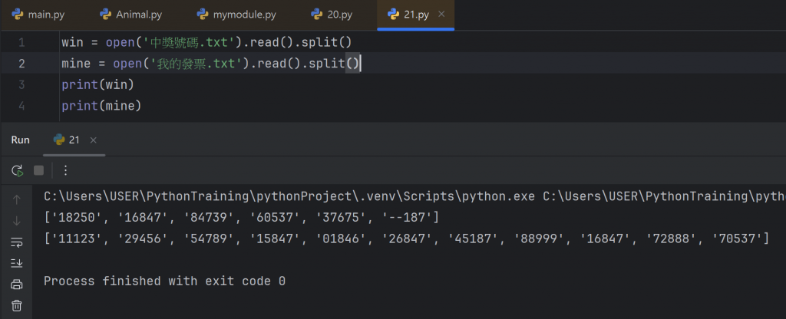Open the Run toolbar more-options menu
Image resolution: width=786 pixels, height=319 pixels.
point(65,170)
